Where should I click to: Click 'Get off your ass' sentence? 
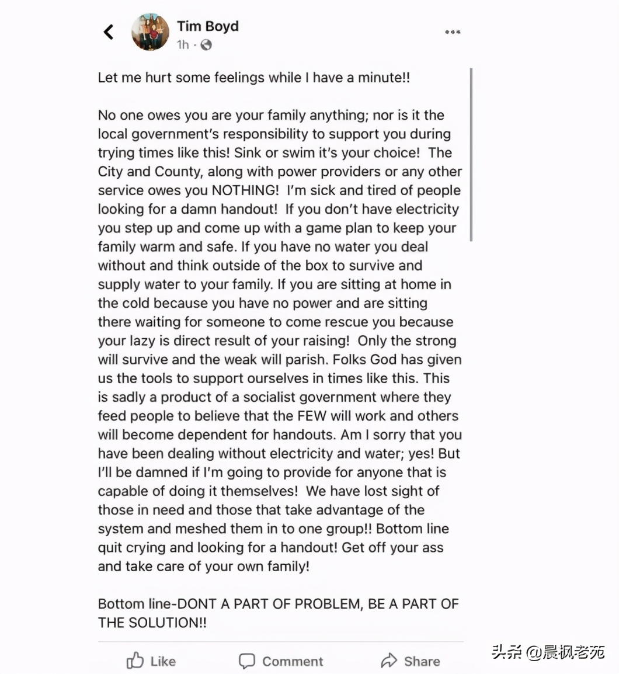(x=392, y=547)
